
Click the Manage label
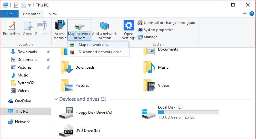[x=151, y=37]
